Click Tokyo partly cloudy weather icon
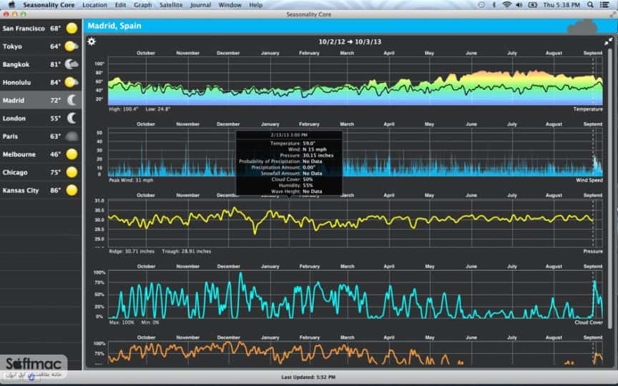 tap(72, 46)
